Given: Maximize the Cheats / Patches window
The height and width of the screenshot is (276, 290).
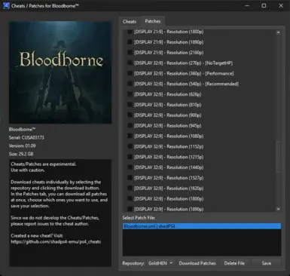Looking at the screenshot, I should point(264,5).
